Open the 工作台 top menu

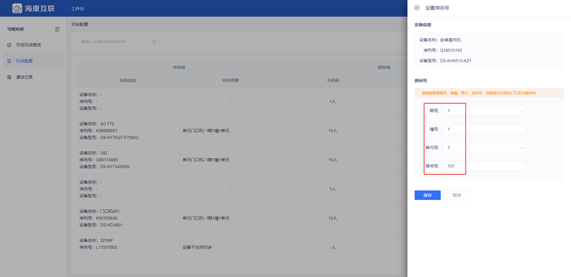(x=78, y=9)
